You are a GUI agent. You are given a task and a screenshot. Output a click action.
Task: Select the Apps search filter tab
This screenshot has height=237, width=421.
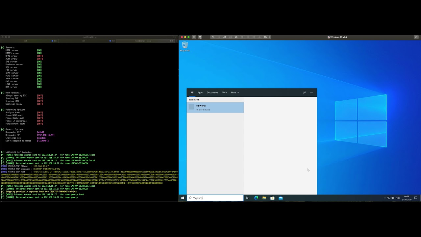click(x=200, y=92)
